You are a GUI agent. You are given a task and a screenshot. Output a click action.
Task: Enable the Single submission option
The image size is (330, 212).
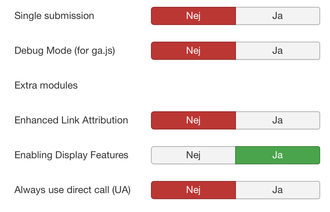[x=277, y=16]
